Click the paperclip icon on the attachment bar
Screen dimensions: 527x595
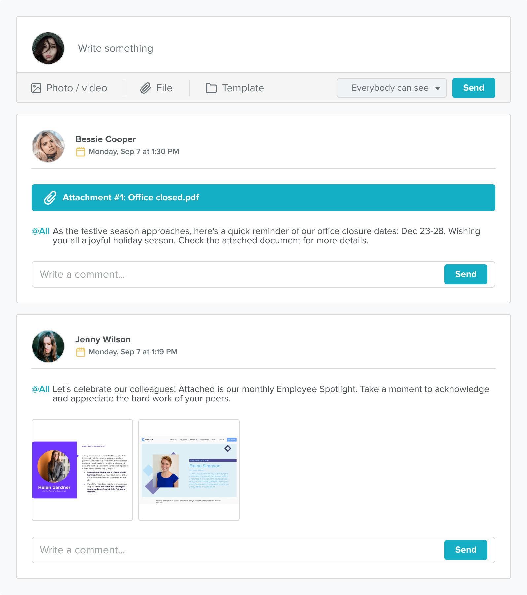tap(50, 198)
